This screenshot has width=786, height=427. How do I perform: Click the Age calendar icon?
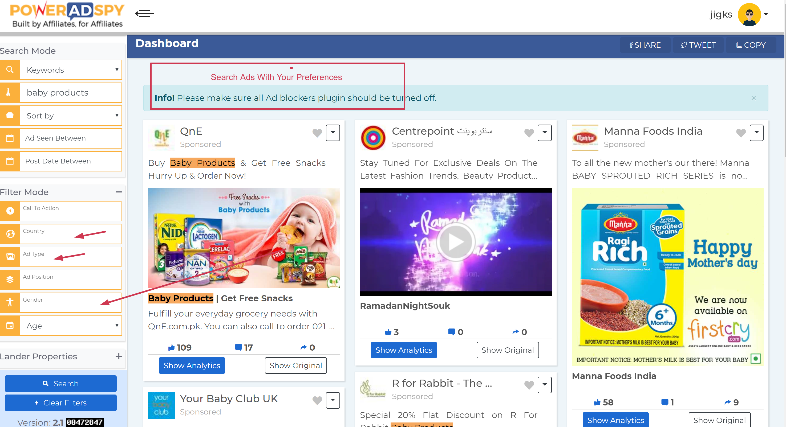coord(10,326)
